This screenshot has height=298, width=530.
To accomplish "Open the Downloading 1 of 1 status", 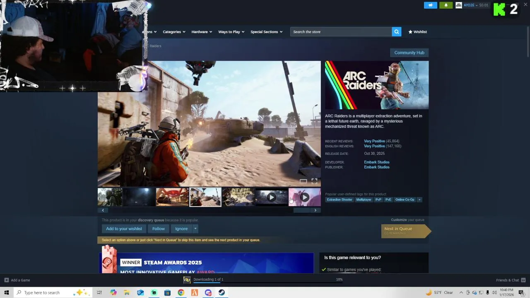I will 208,279.
